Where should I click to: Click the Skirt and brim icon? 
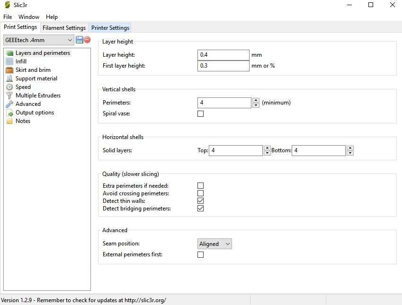pyautogui.click(x=9, y=70)
